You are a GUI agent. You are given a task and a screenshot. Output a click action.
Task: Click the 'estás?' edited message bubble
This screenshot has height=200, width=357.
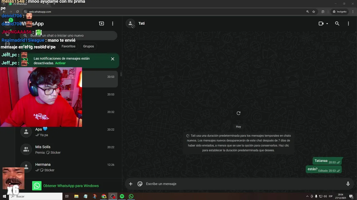tap(324, 169)
